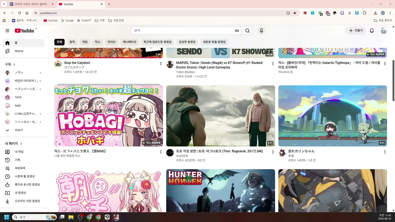Open a new browser tab
Viewport: 395px width, 222px height.
109,4
